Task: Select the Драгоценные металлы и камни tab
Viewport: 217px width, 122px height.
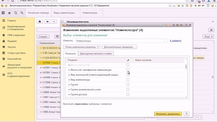Action: tap(96, 54)
